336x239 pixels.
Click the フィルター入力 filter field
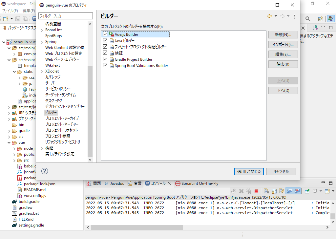coord(65,16)
